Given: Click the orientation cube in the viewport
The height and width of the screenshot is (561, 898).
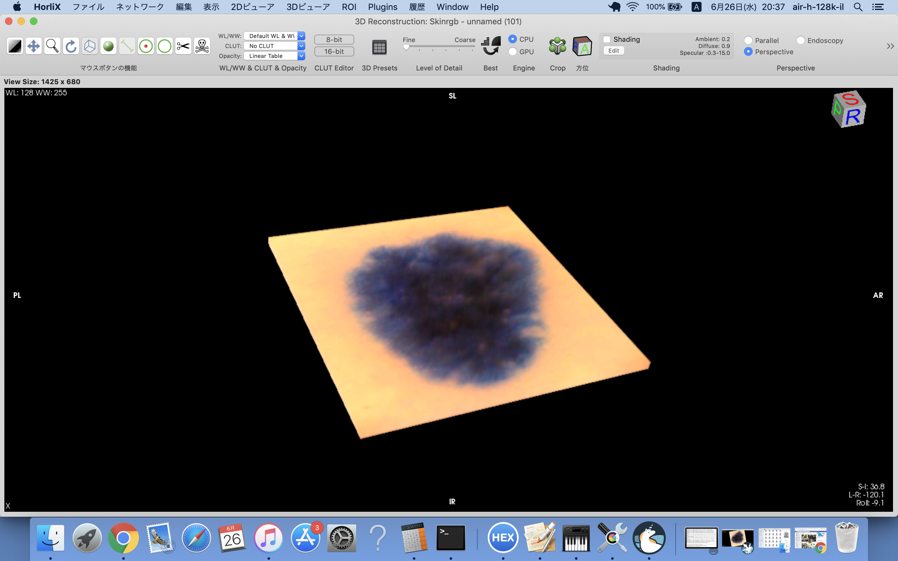Looking at the screenshot, I should pos(849,109).
